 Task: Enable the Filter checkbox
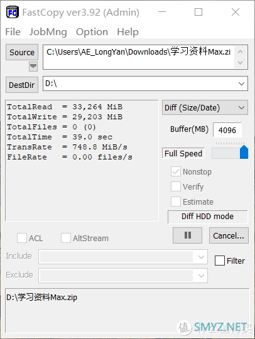220,261
